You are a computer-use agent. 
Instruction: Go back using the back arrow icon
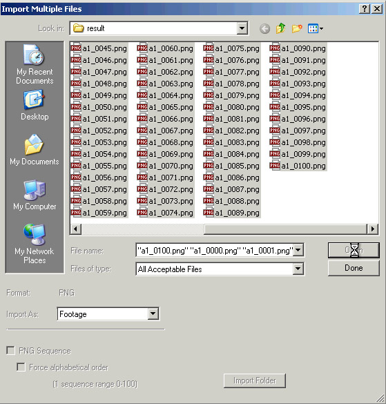pyautogui.click(x=264, y=28)
